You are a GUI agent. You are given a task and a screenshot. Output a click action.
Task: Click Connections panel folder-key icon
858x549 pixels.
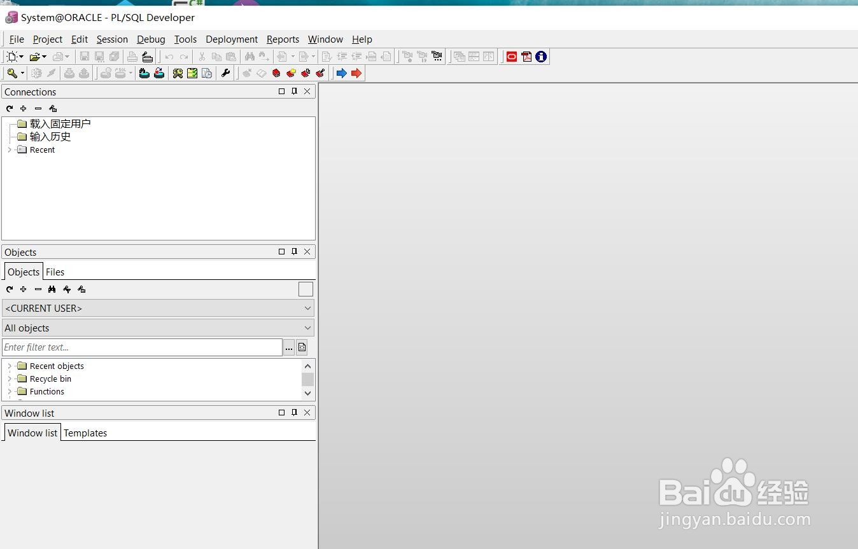(x=53, y=109)
